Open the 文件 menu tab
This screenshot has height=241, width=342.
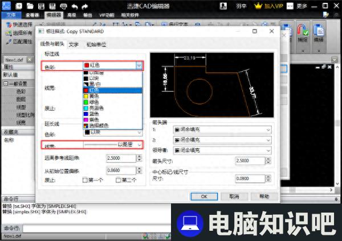click(x=11, y=15)
